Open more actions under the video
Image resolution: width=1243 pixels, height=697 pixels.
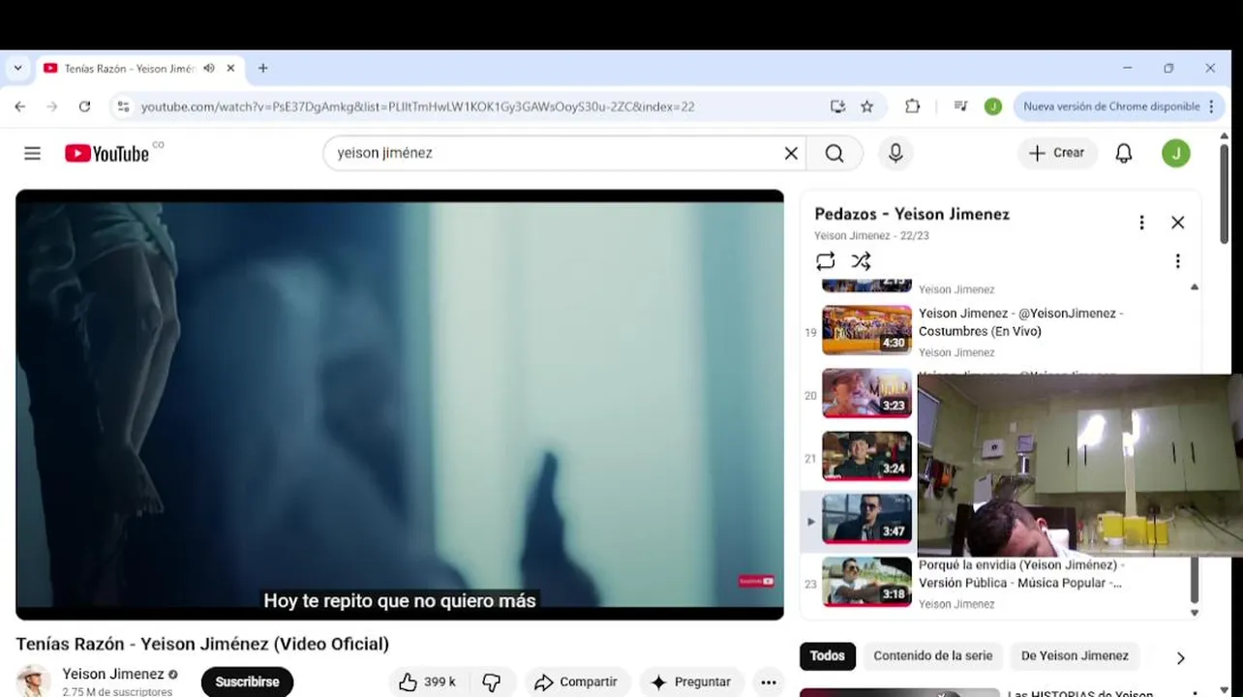click(769, 682)
